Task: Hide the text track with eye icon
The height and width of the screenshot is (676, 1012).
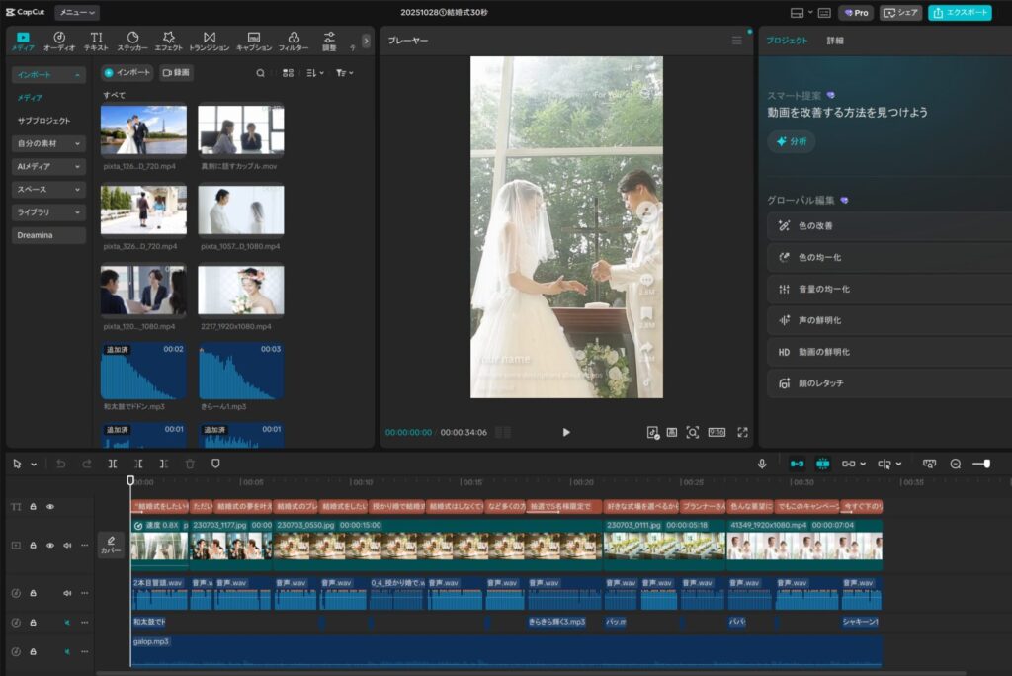Action: (x=50, y=506)
